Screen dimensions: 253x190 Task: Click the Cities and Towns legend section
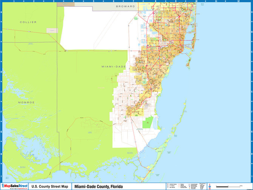[x=203, y=186]
